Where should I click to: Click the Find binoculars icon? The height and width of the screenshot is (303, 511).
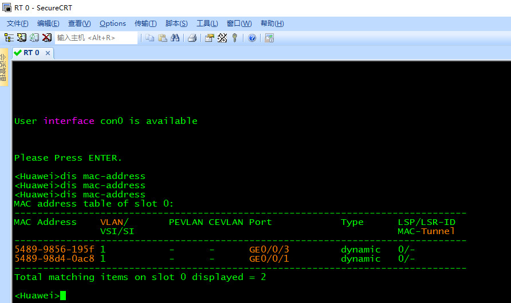tap(175, 38)
